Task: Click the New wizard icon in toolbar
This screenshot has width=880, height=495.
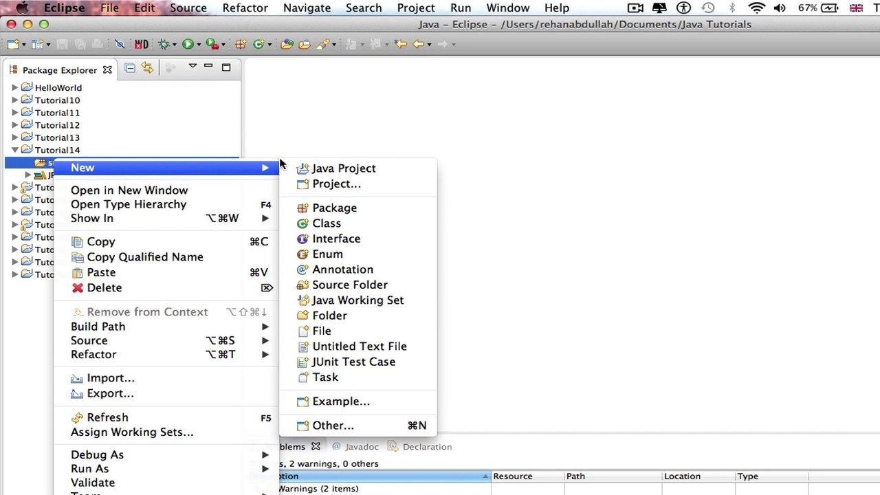Action: (13, 44)
